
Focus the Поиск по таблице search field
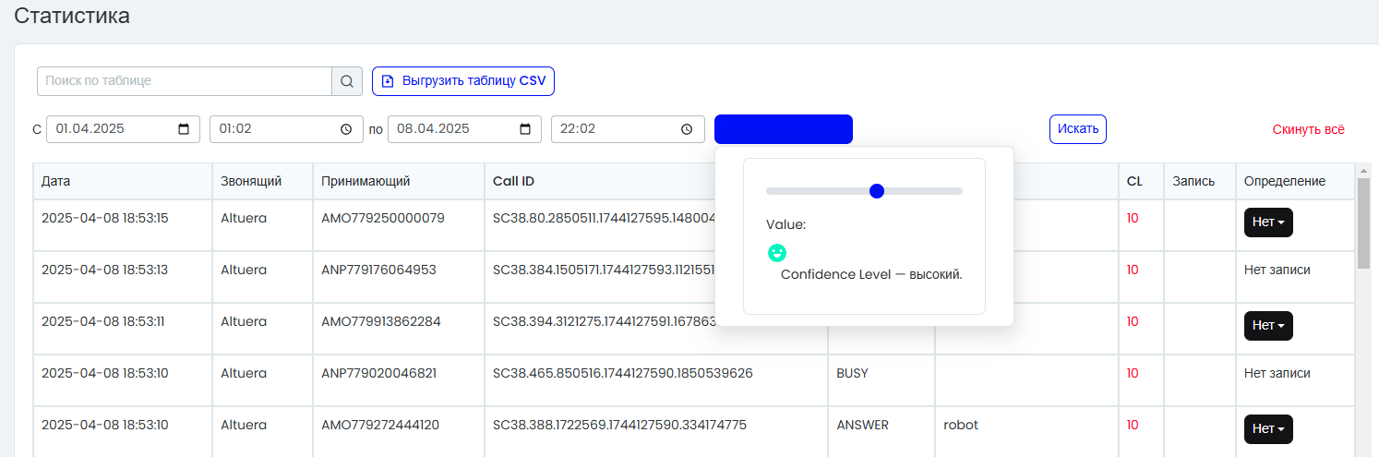185,81
